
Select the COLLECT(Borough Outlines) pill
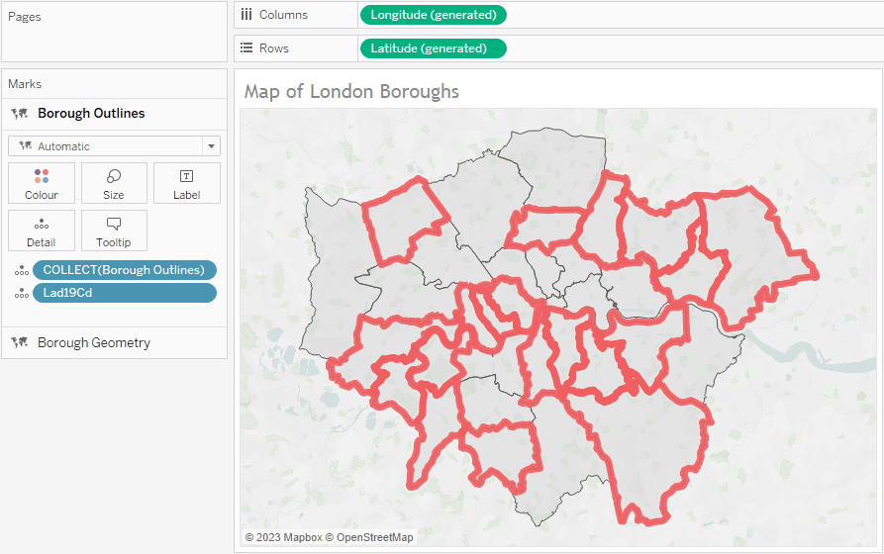point(124,270)
